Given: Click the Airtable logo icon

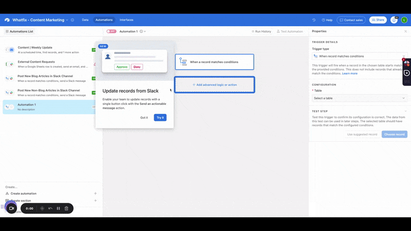Looking at the screenshot, I should [x=7, y=20].
